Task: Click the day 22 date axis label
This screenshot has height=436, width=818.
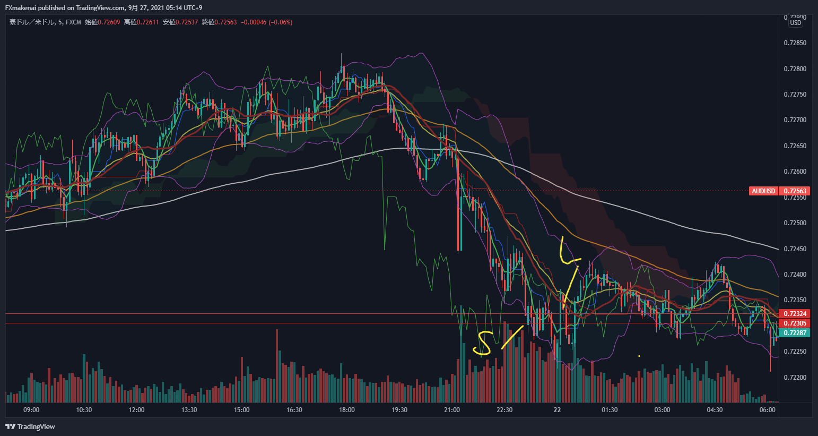Action: click(x=557, y=410)
